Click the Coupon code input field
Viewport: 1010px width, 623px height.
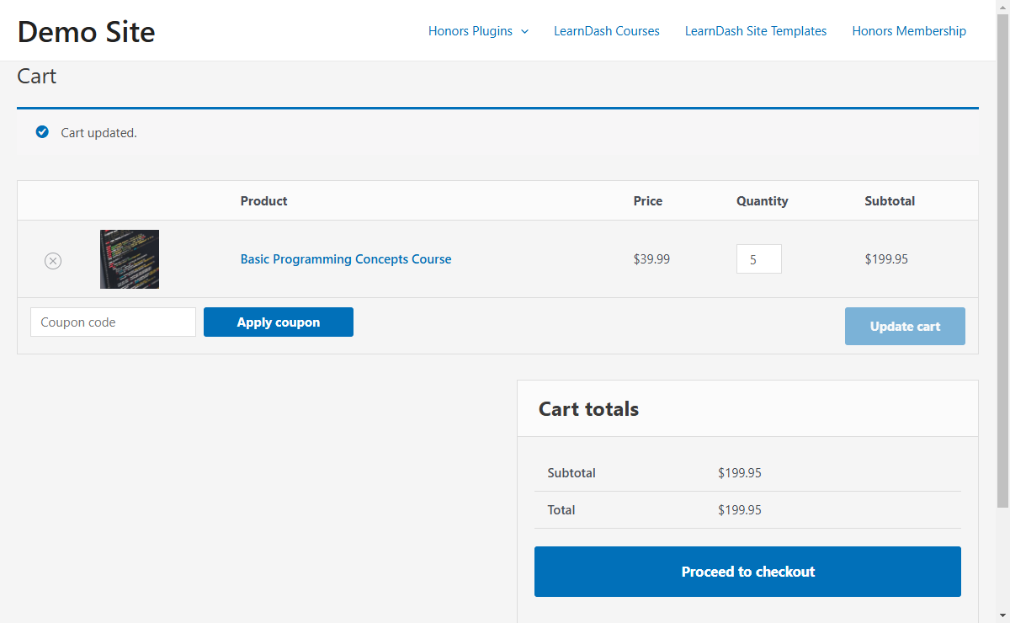(x=113, y=322)
